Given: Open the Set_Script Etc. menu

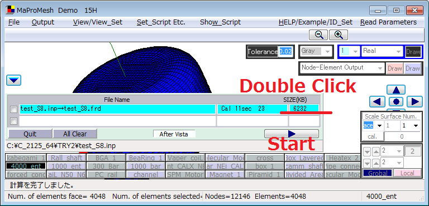Looking at the screenshot, I should pyautogui.click(x=161, y=22).
